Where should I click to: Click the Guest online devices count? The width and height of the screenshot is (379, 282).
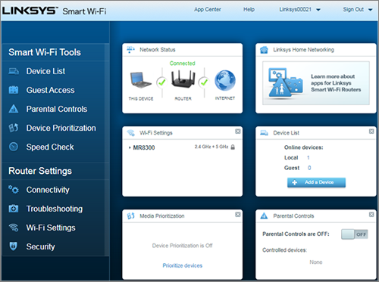tap(309, 168)
